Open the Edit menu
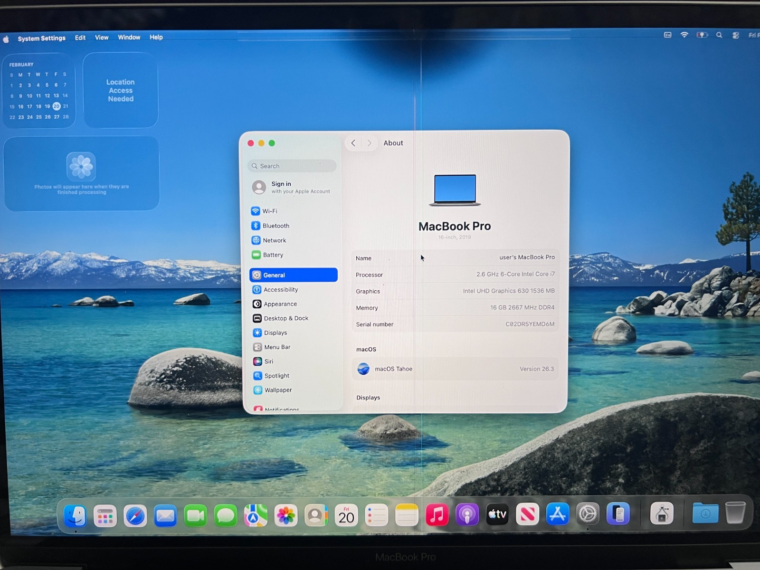The height and width of the screenshot is (570, 760). point(80,38)
